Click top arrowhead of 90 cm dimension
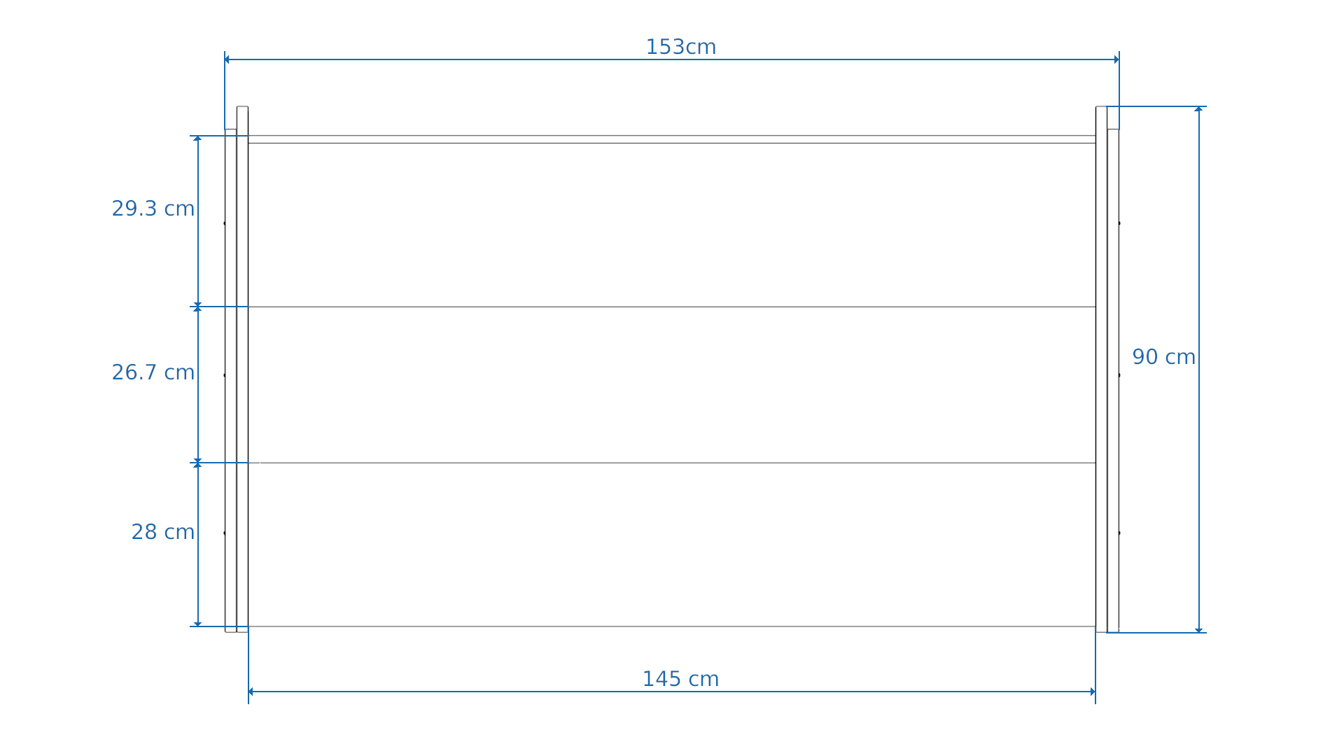 [x=1198, y=109]
